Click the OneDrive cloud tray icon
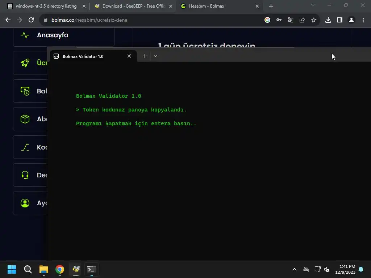 (306, 269)
